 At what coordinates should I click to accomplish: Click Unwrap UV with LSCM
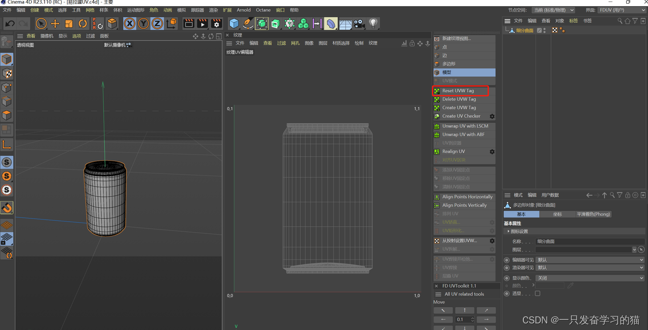tap(465, 126)
